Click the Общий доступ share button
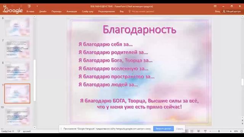 coord(232,11)
